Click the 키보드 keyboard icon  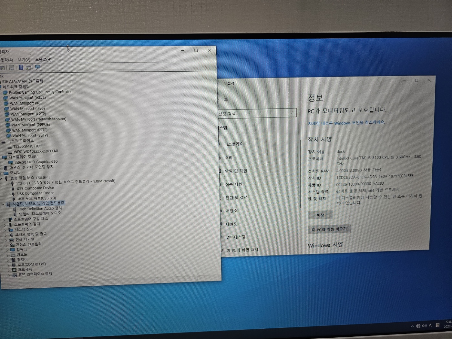pyautogui.click(x=13, y=255)
